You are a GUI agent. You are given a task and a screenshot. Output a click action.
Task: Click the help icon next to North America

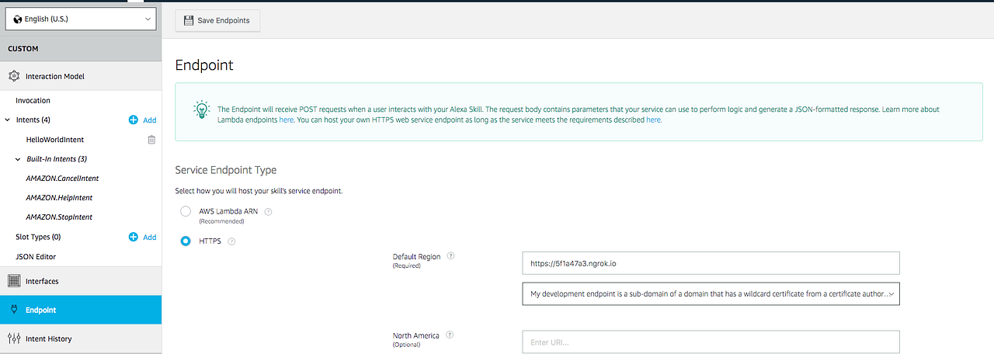(450, 335)
